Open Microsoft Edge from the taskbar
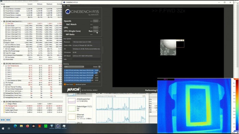Viewport: 239px width, 134px height. (15, 126)
